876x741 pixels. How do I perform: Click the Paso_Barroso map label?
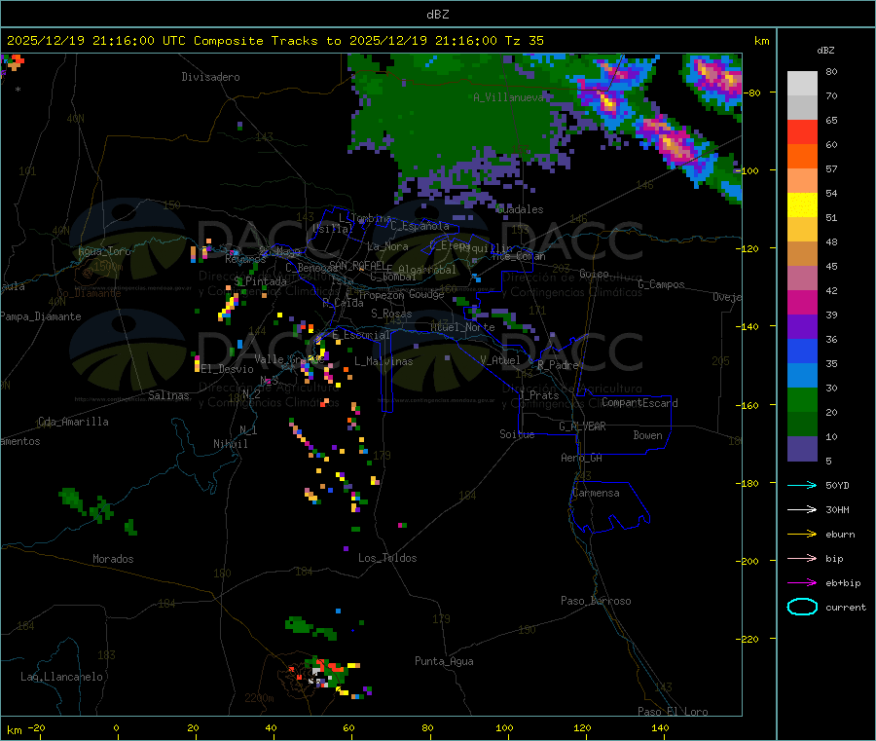point(596,601)
